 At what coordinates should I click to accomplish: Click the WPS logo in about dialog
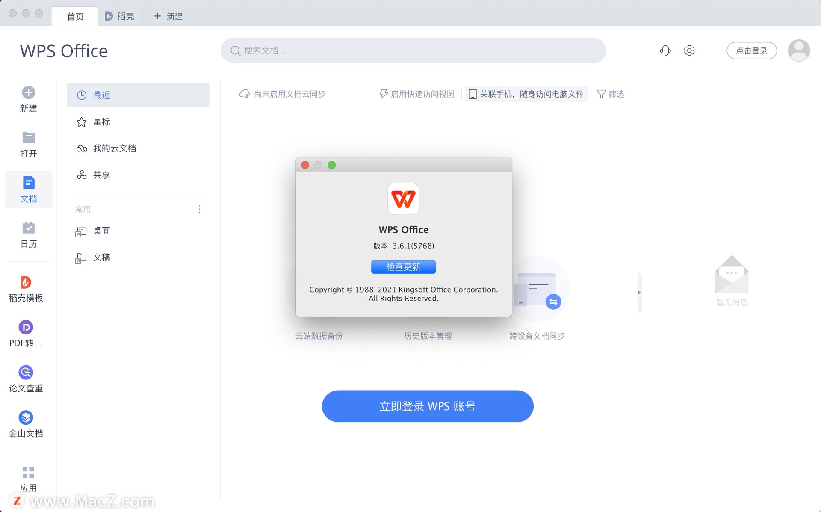pos(403,199)
